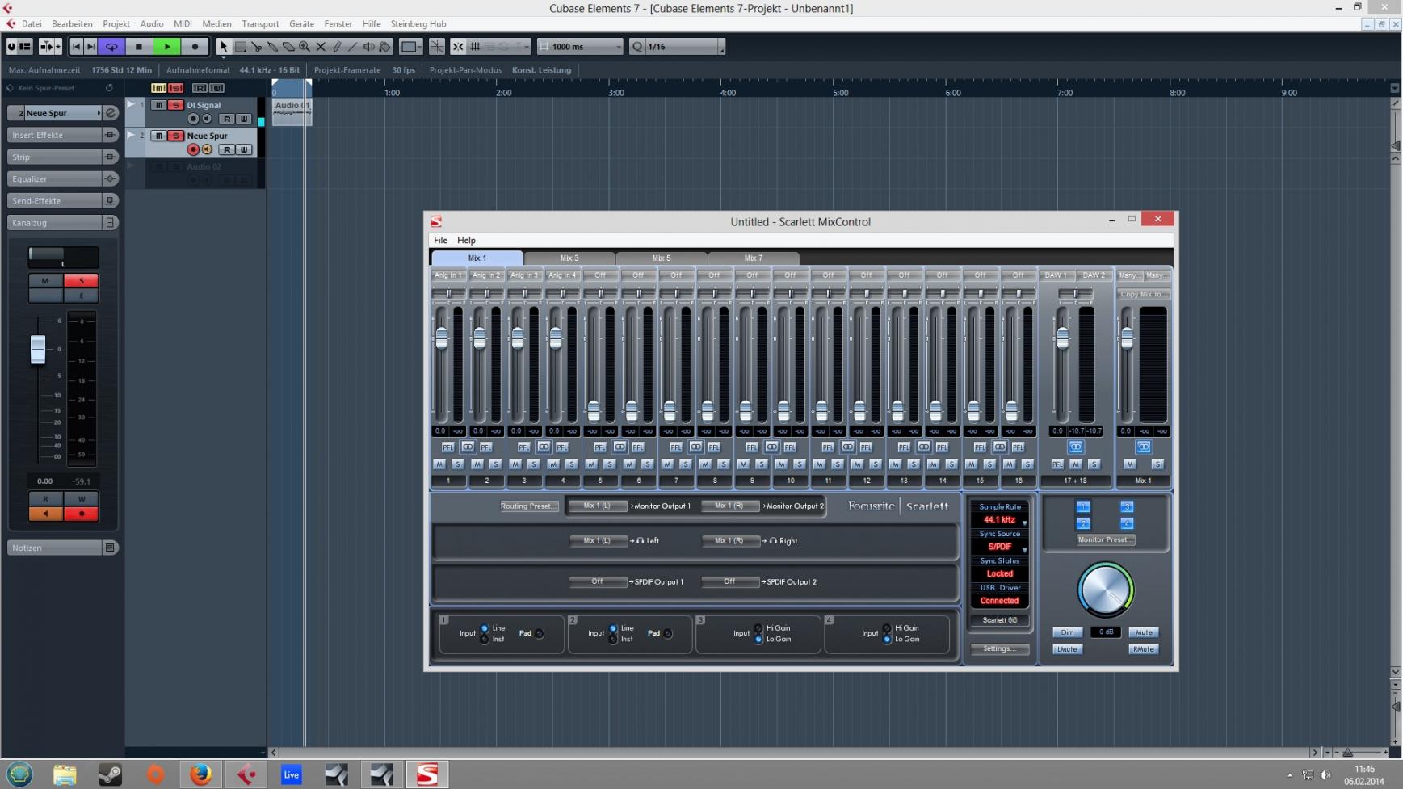Toggle the global mute [m] button above tracks
1403x789 pixels.
158,87
